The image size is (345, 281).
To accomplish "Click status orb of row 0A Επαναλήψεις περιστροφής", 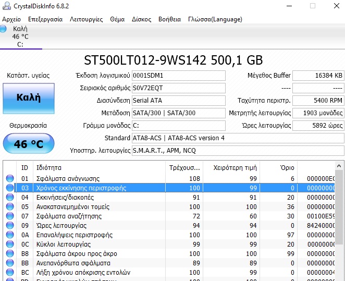I will 10,235.
